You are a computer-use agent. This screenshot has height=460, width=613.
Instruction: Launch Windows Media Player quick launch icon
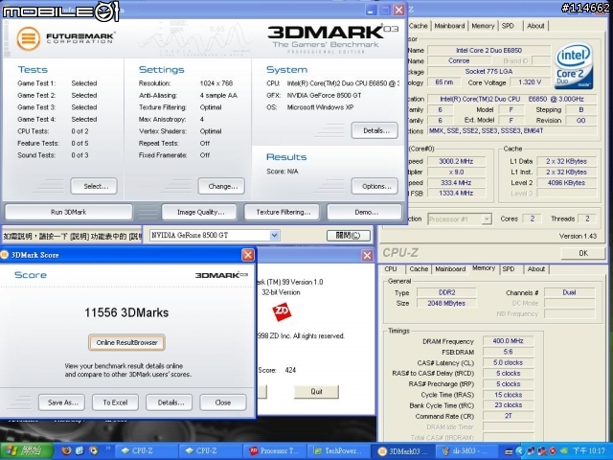point(94,450)
